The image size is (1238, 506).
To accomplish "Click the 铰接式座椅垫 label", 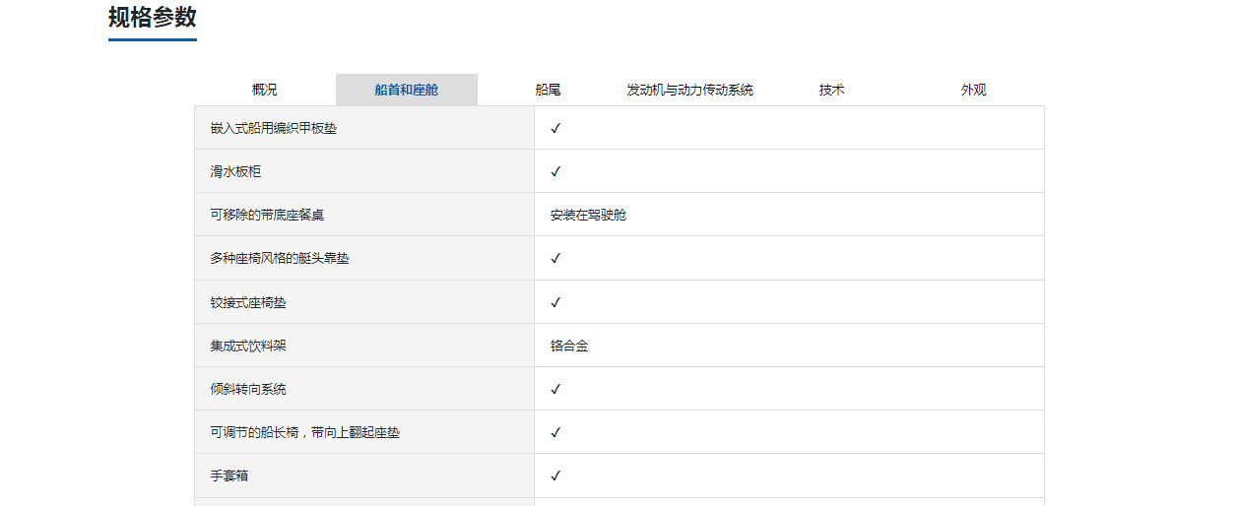I will coord(248,302).
